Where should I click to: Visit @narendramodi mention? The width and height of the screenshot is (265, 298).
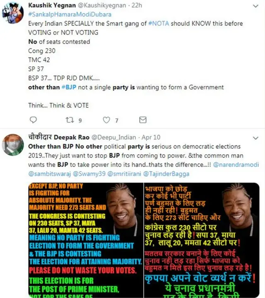click(x=236, y=164)
